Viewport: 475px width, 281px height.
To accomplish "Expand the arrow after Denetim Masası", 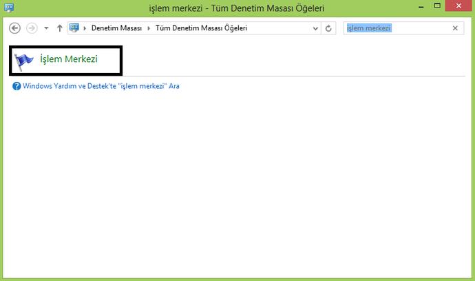I will [149, 28].
